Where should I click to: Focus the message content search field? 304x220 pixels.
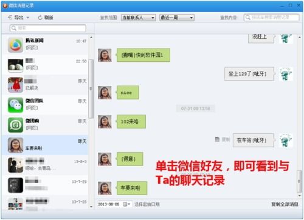(272, 18)
